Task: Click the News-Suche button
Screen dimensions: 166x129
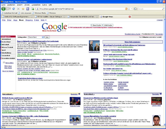Action: 97,25
